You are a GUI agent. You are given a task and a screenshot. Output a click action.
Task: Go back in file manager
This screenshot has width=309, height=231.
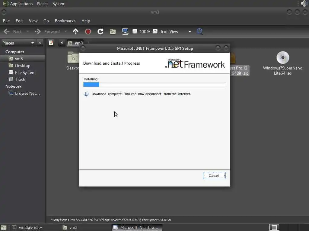coord(13,32)
